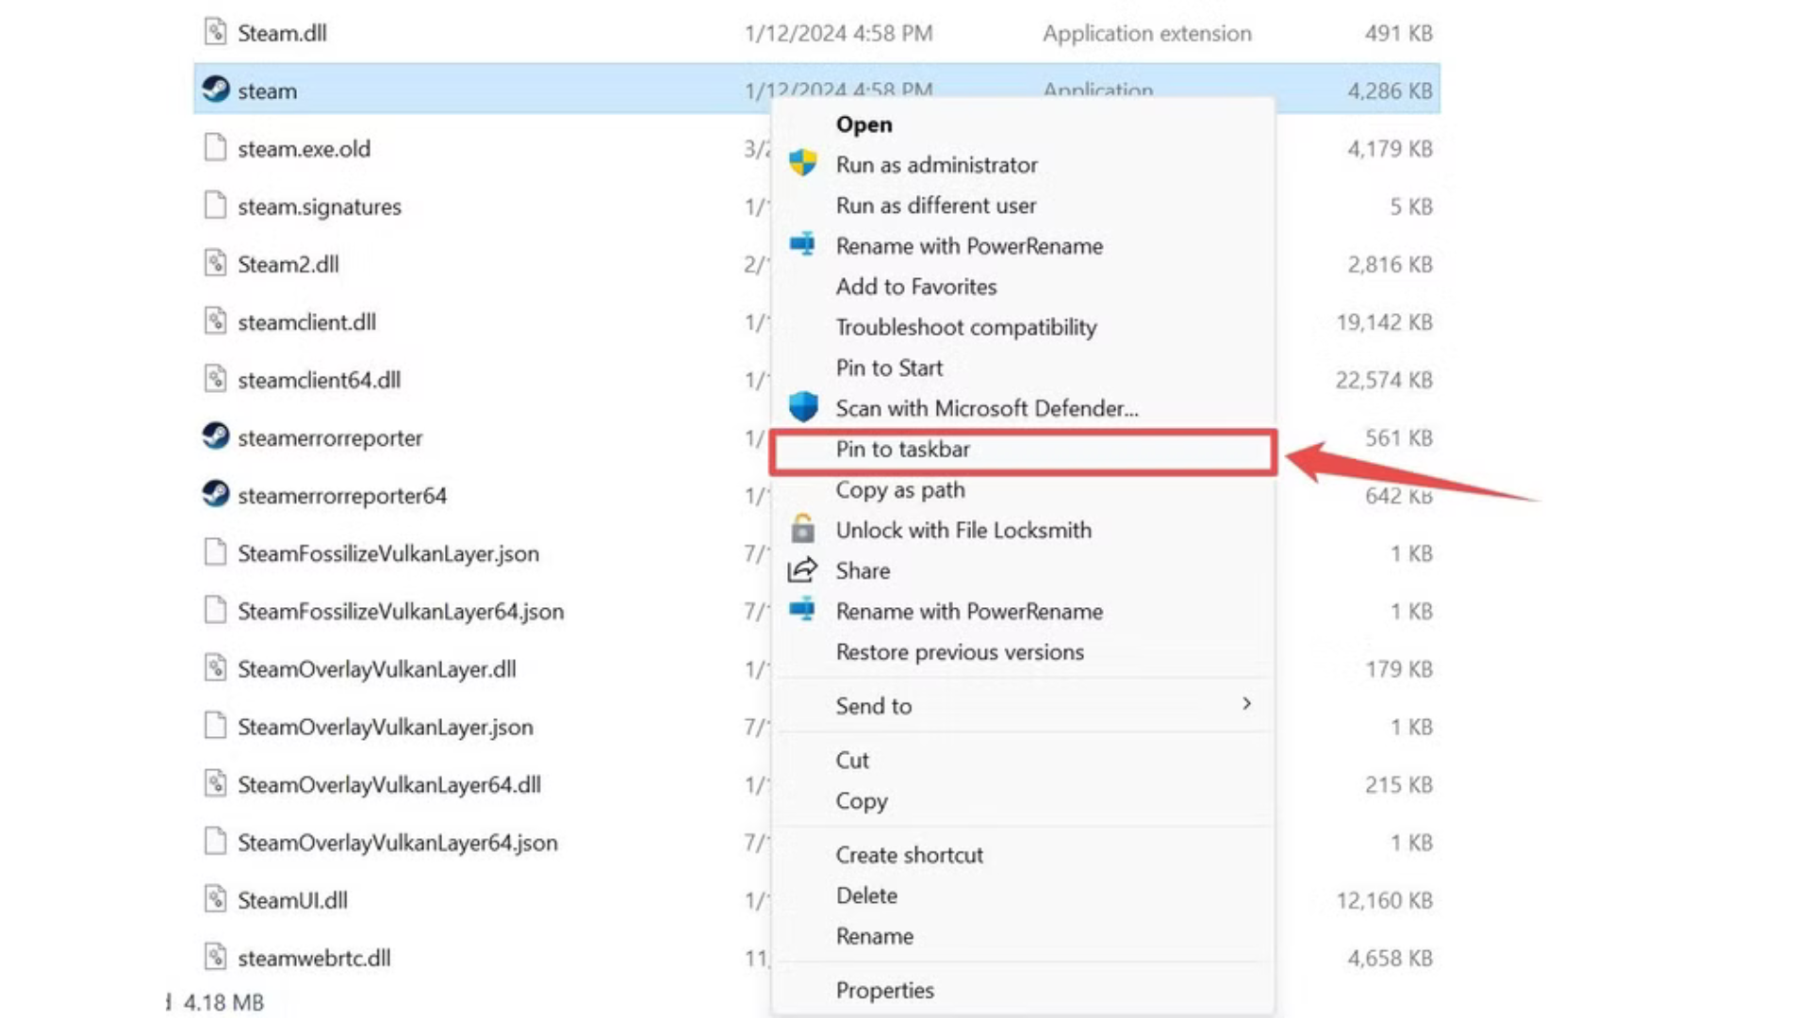Expand the Send to submenu
Viewport: 1810px width, 1018px height.
point(1023,705)
